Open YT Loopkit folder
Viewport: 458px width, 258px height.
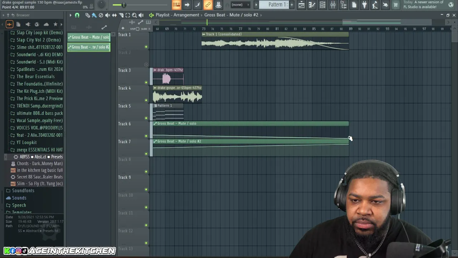26,142
